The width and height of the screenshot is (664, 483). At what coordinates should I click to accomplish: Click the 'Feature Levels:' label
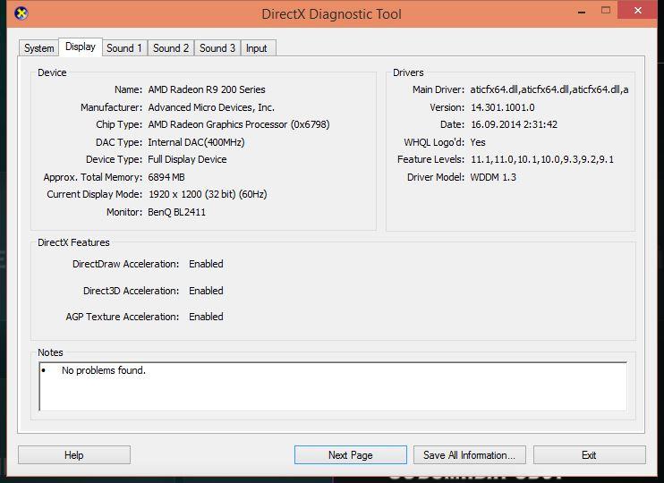[430, 159]
